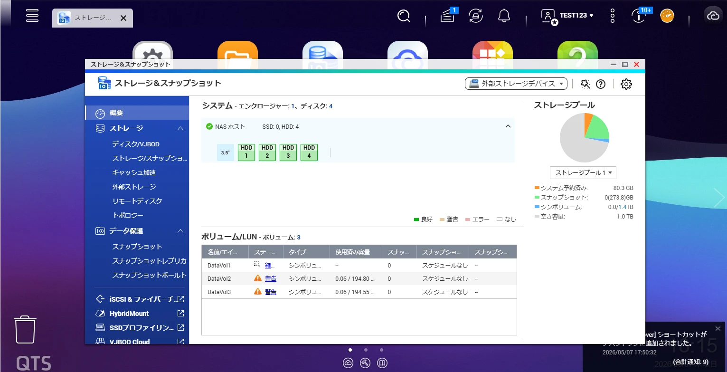Viewport: 727px width, 372px height.
Task: Open the search magnifier in top bar
Action: pos(404,16)
